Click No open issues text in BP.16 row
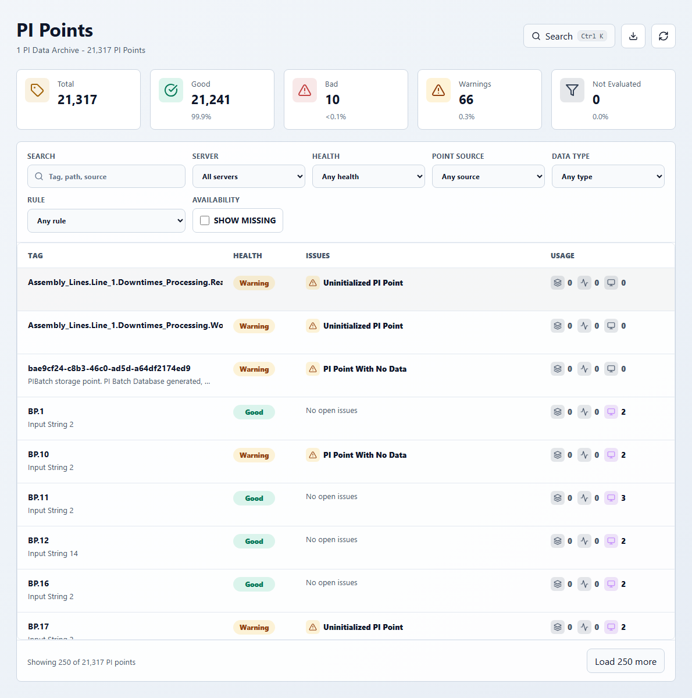 pyautogui.click(x=331, y=582)
